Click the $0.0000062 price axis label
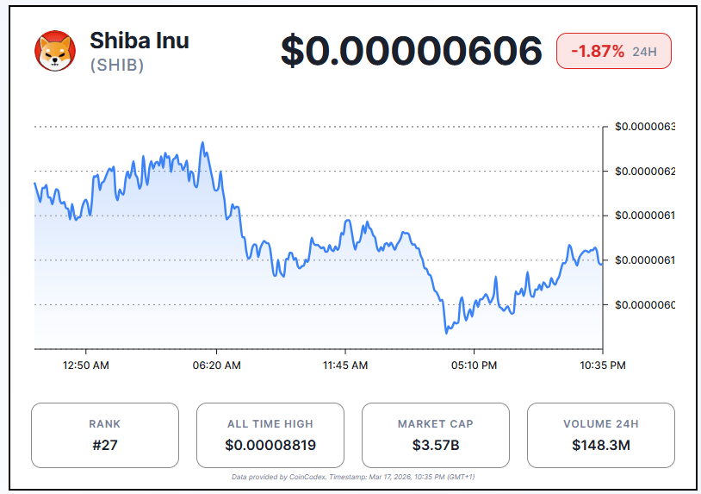This screenshot has height=494, width=701. (645, 172)
